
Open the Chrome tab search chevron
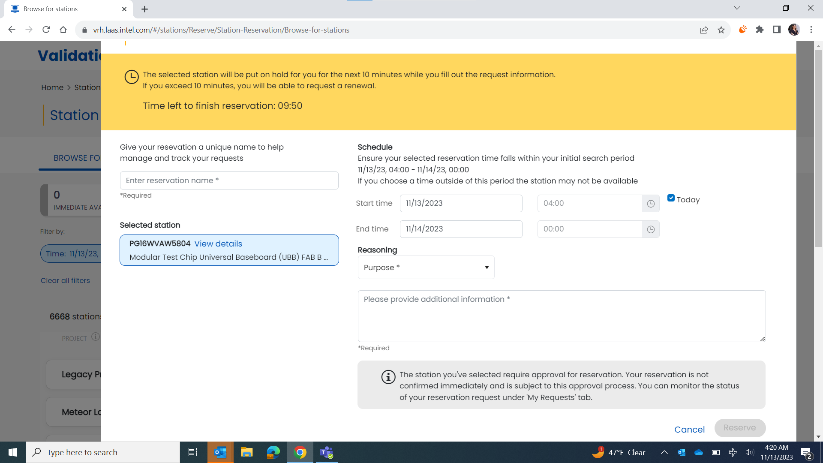click(737, 8)
